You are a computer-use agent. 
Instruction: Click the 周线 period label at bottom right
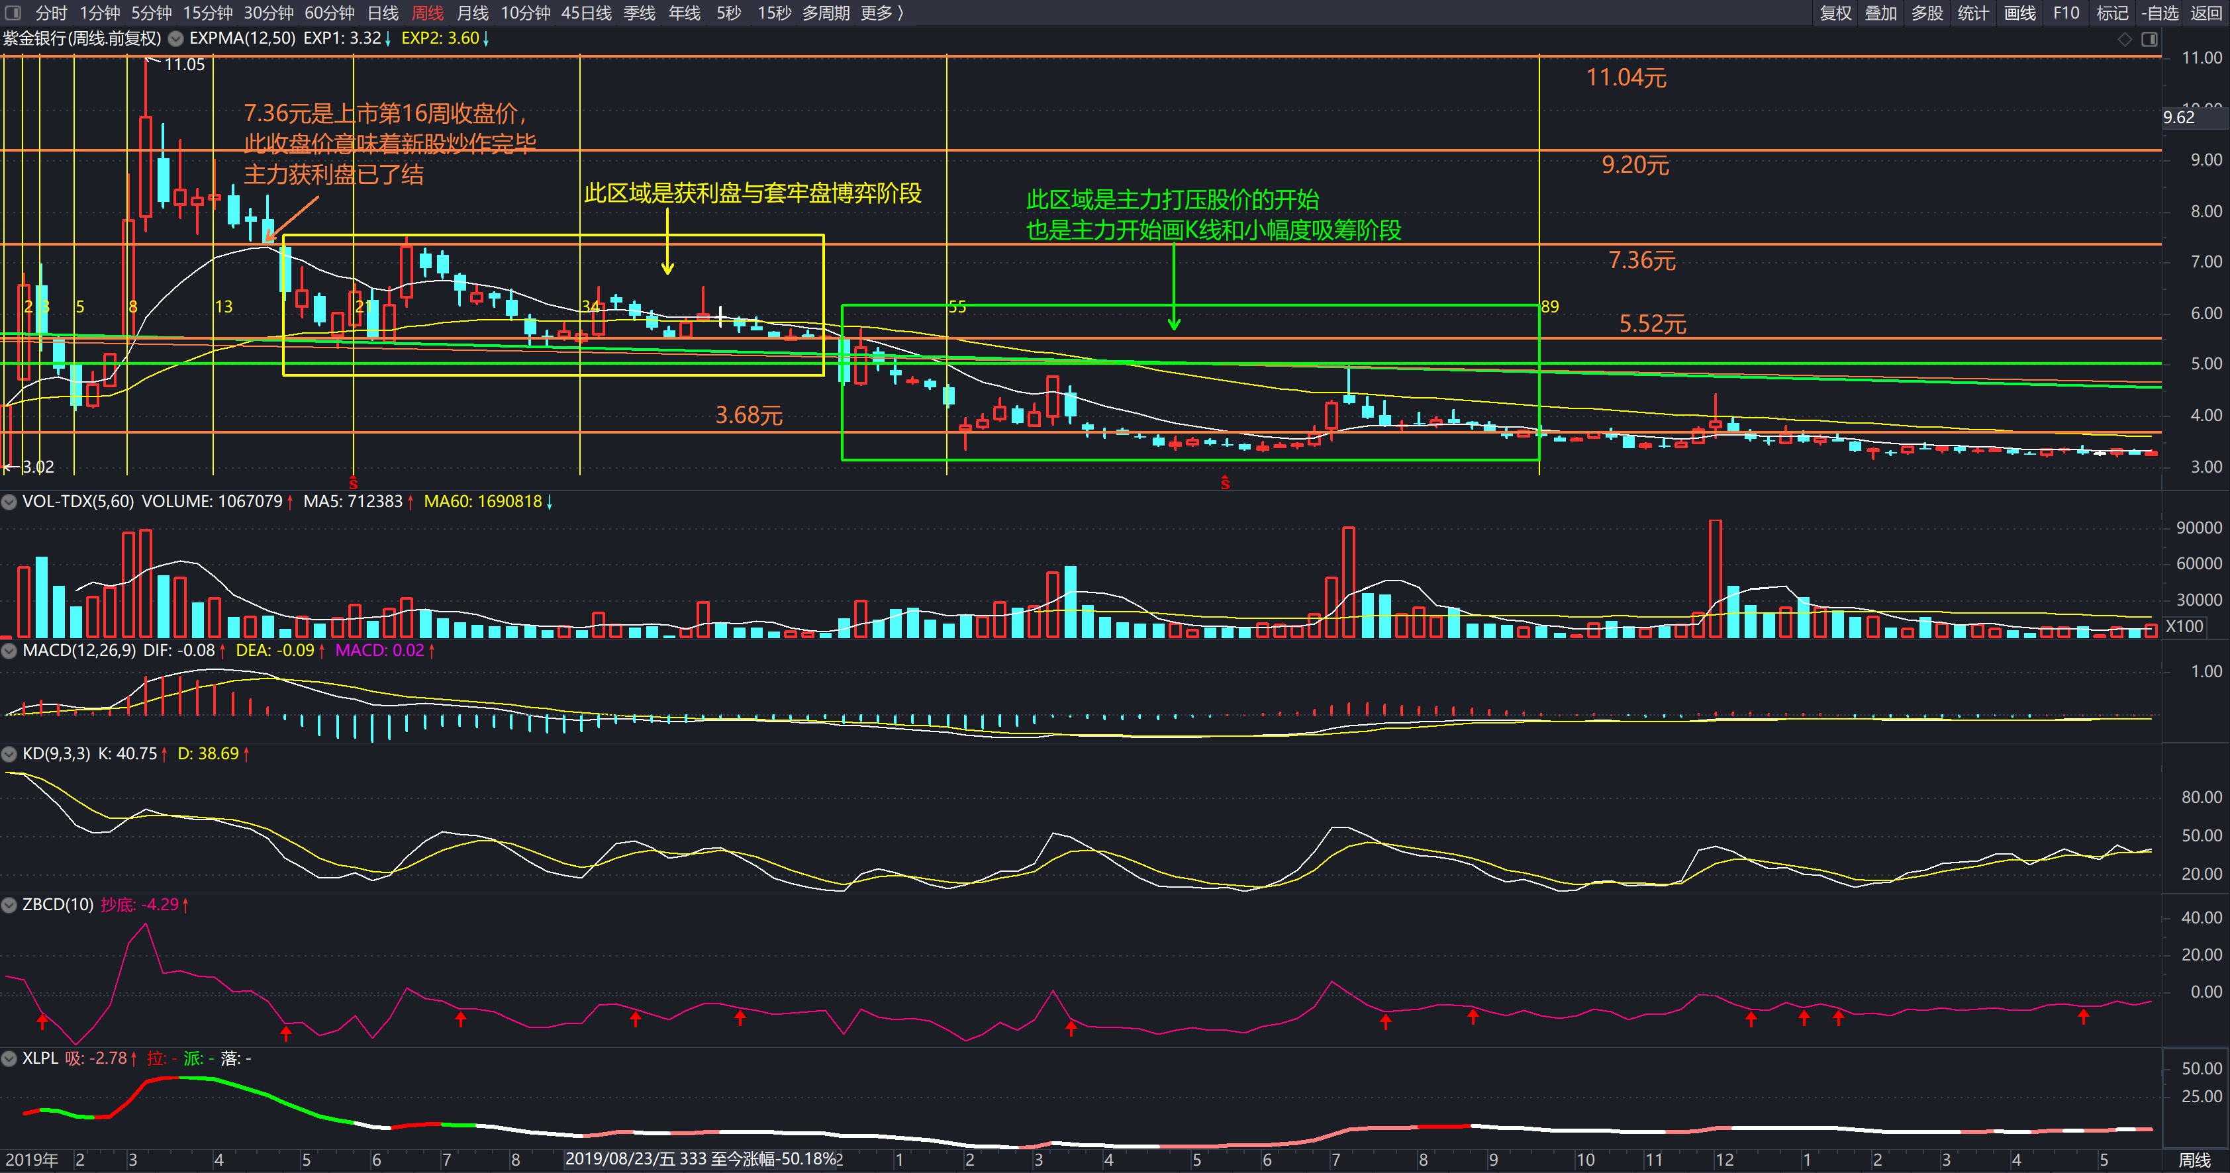pyautogui.click(x=2194, y=1160)
